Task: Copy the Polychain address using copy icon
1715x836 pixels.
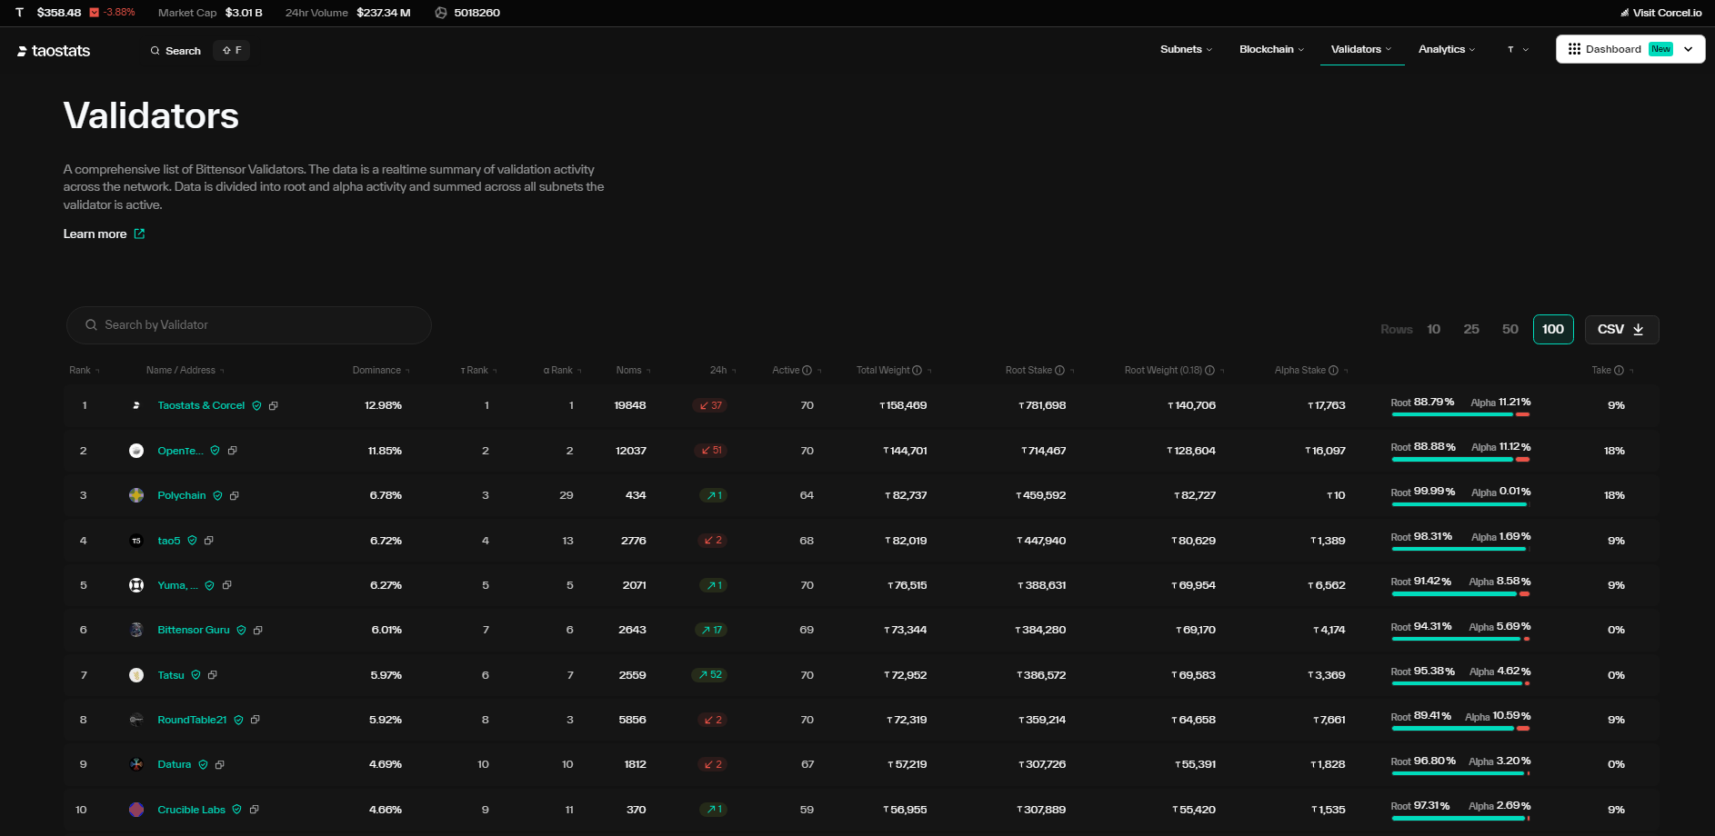Action: click(235, 496)
